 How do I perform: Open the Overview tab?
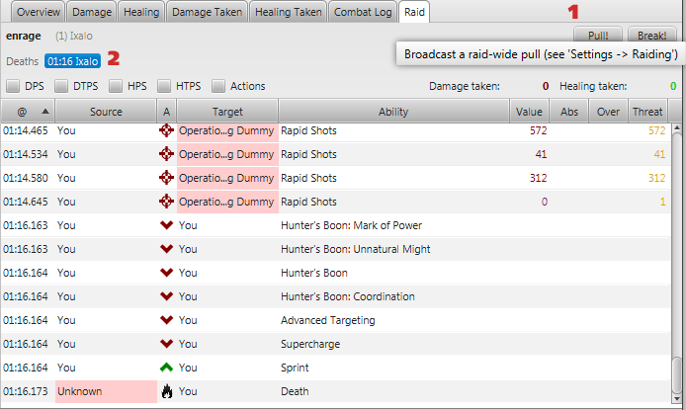coord(39,12)
